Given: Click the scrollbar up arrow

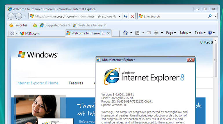Looking at the screenshot, I should click(215, 41).
